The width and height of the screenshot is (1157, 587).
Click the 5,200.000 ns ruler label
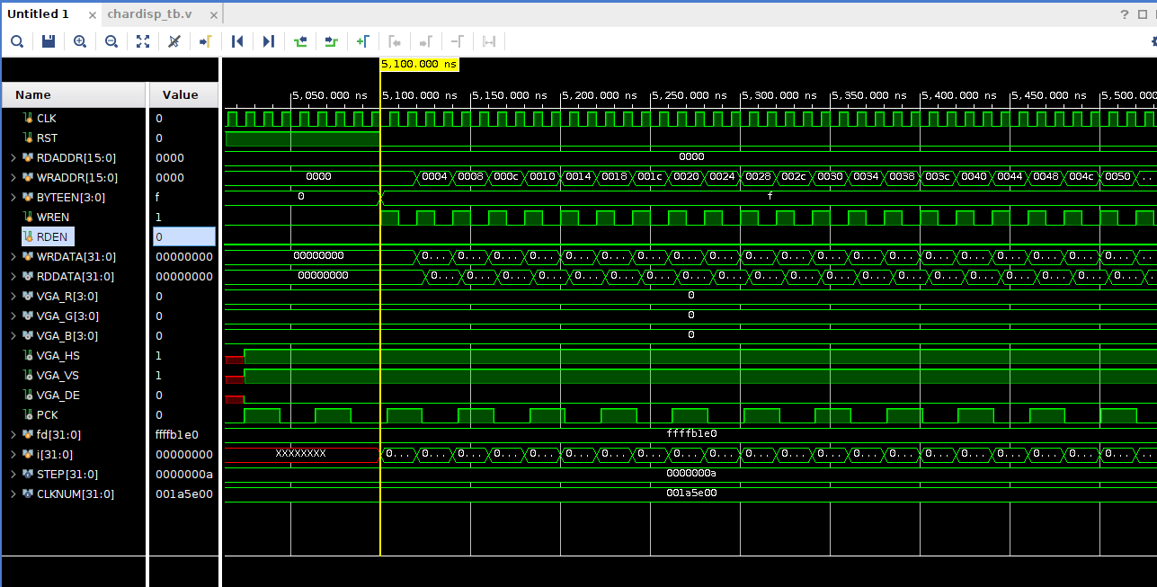tap(599, 94)
